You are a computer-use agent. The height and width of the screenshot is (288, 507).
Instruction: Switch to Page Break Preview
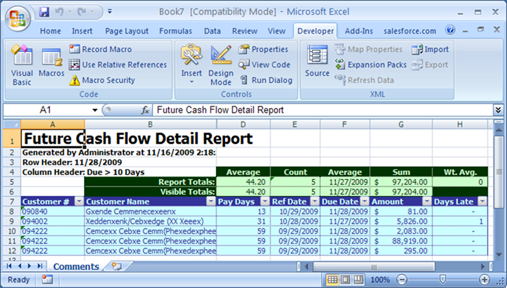[x=358, y=280]
